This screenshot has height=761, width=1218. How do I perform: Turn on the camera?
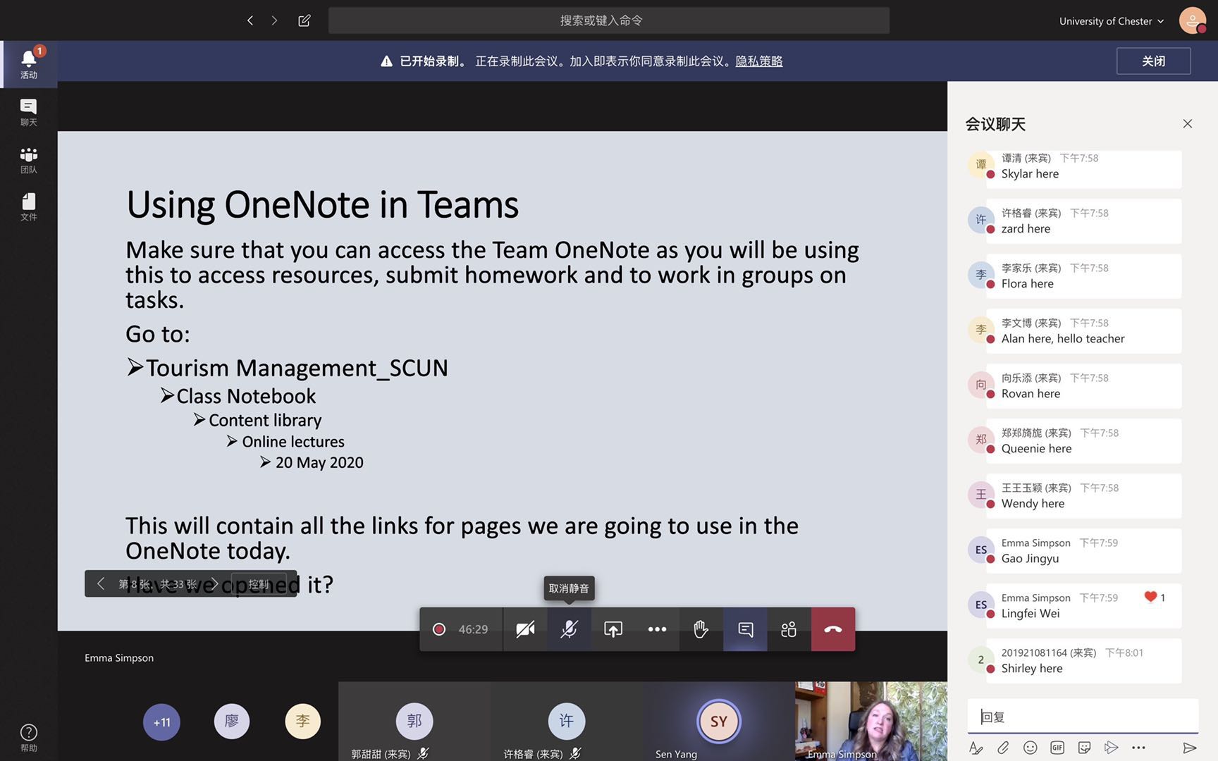[525, 629]
